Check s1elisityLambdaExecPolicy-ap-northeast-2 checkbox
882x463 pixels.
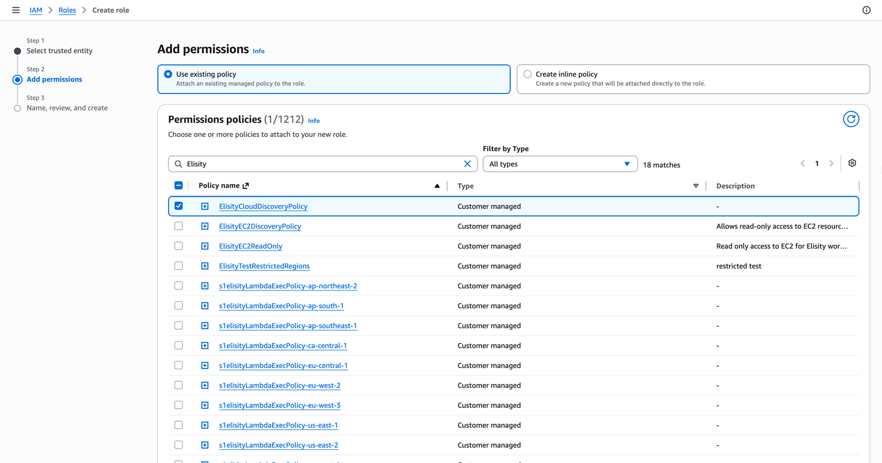point(178,285)
